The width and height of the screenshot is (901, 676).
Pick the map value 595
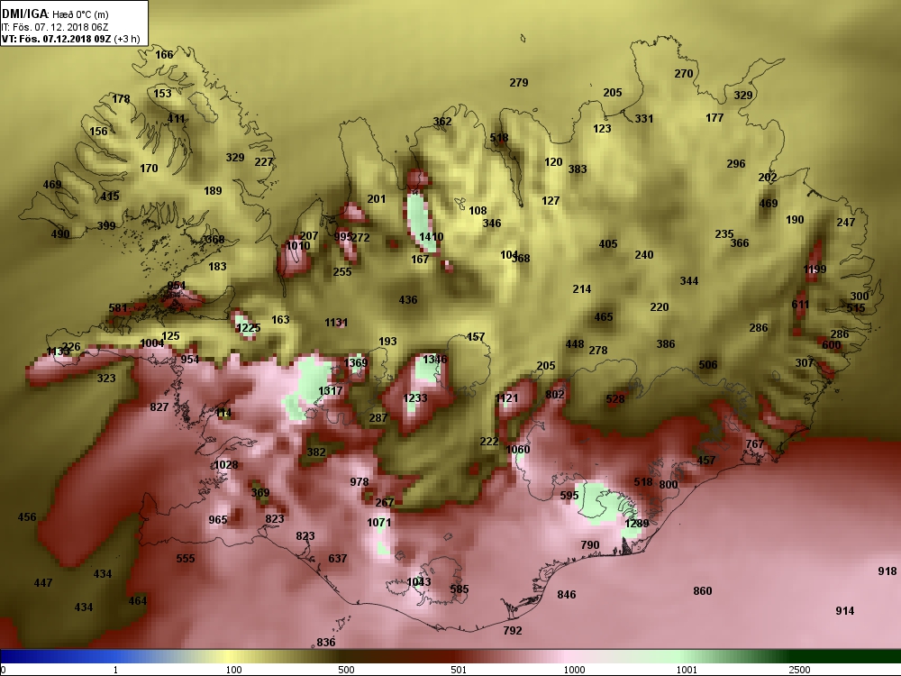click(569, 496)
